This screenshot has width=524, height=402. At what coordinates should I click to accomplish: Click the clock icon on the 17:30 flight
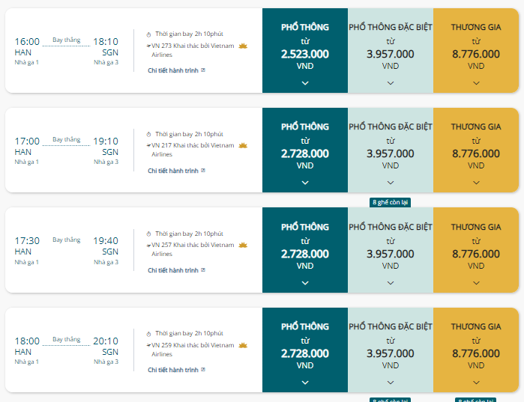[148, 234]
